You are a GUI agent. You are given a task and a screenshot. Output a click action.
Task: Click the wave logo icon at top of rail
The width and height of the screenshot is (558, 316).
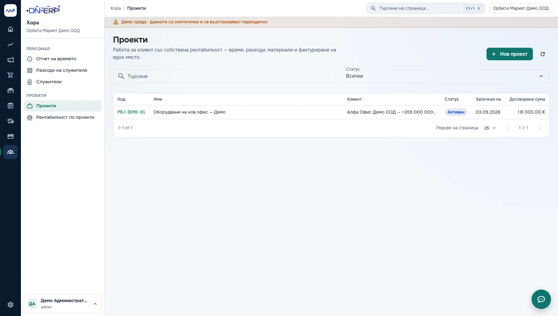10,10
